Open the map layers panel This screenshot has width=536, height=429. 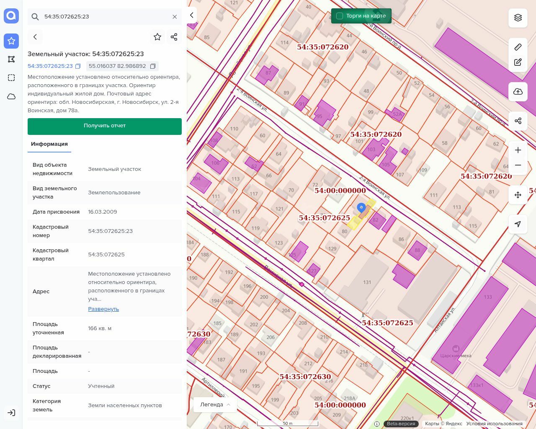click(x=518, y=18)
